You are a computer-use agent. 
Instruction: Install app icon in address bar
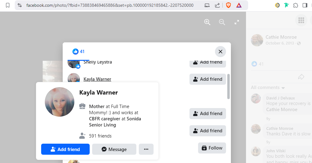207,6
